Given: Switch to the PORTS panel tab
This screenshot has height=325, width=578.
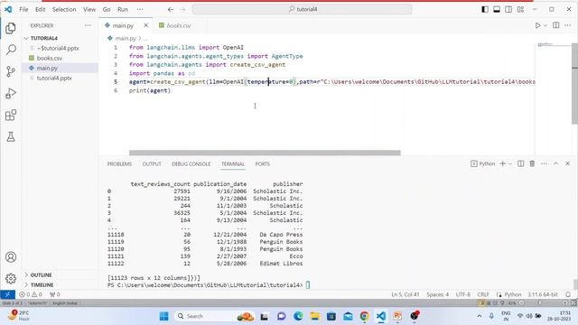Looking at the screenshot, I should coord(263,163).
